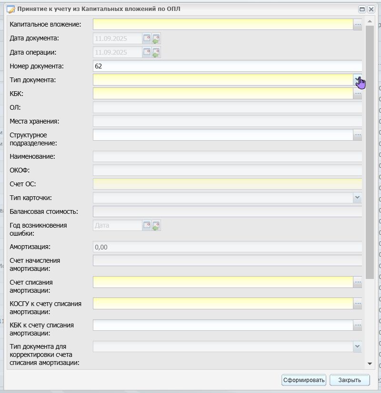Viewport: 381px width, 393px height.
Task: Expand the Тип документа dropdown
Action: [357, 80]
